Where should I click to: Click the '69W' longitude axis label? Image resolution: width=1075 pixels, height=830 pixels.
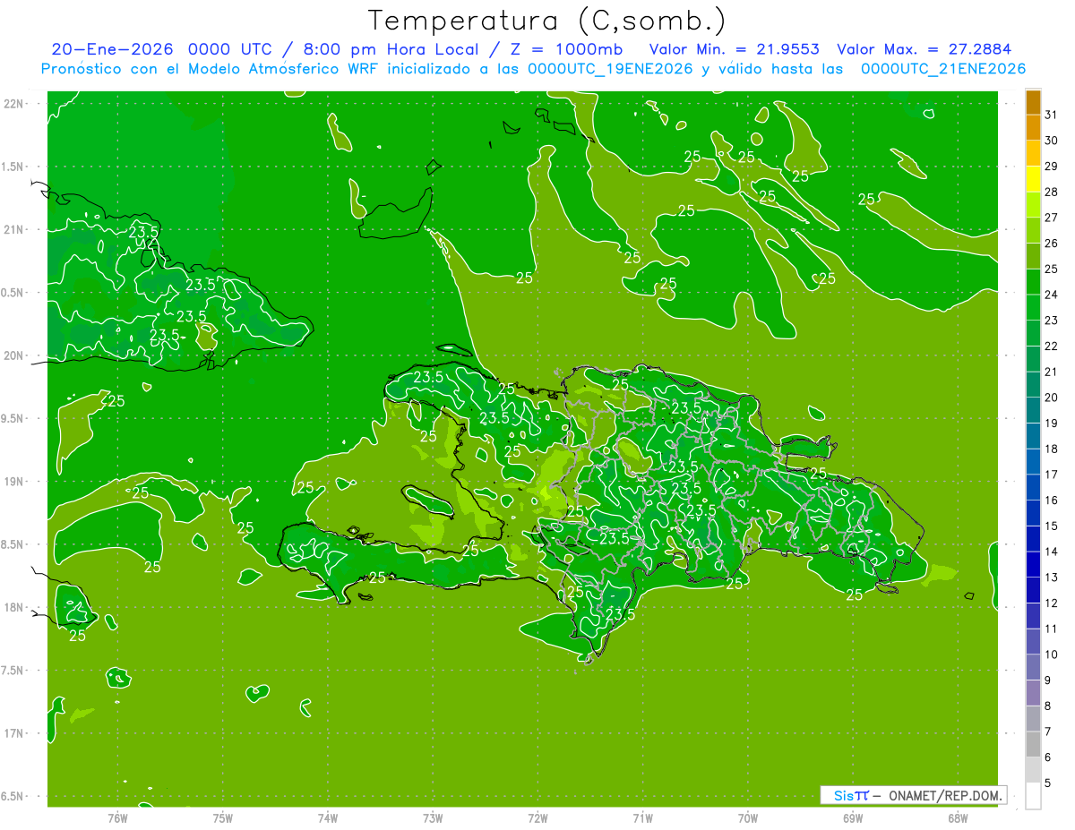pyautogui.click(x=853, y=818)
